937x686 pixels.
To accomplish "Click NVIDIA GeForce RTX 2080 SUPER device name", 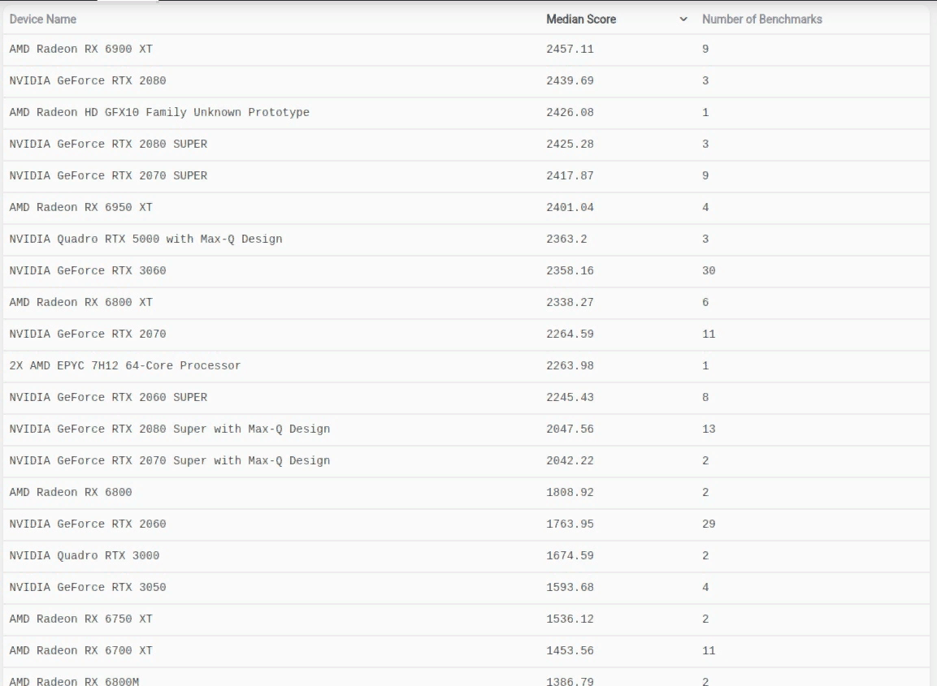I will click(x=108, y=144).
